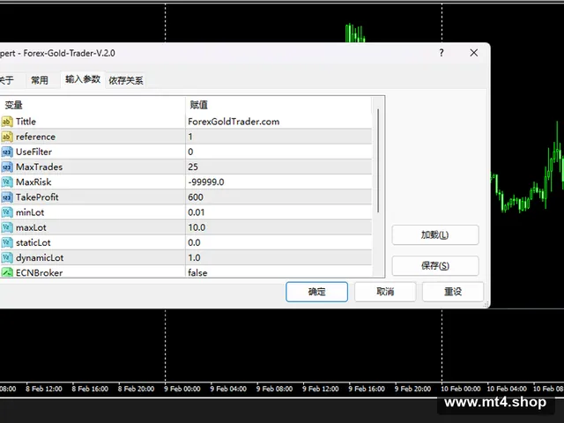Select the dynamicLot value 1.0
The width and height of the screenshot is (564, 423).
pyautogui.click(x=278, y=257)
